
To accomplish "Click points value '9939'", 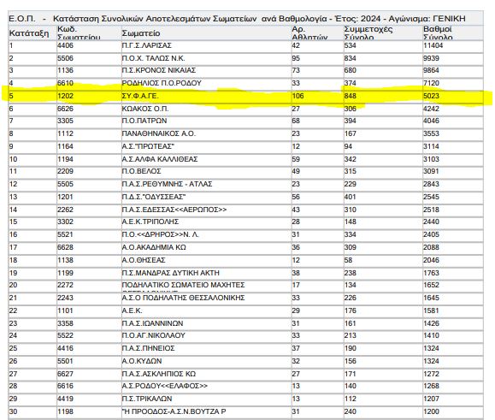I will pyautogui.click(x=431, y=58).
